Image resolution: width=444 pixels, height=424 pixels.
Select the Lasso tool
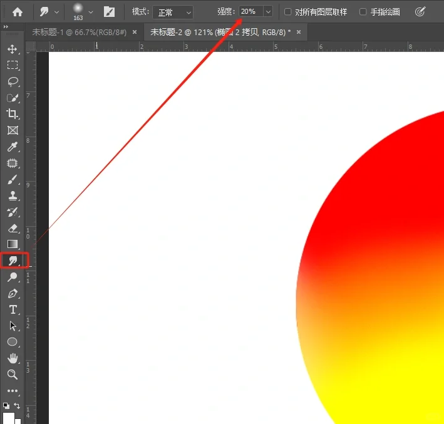coord(12,81)
